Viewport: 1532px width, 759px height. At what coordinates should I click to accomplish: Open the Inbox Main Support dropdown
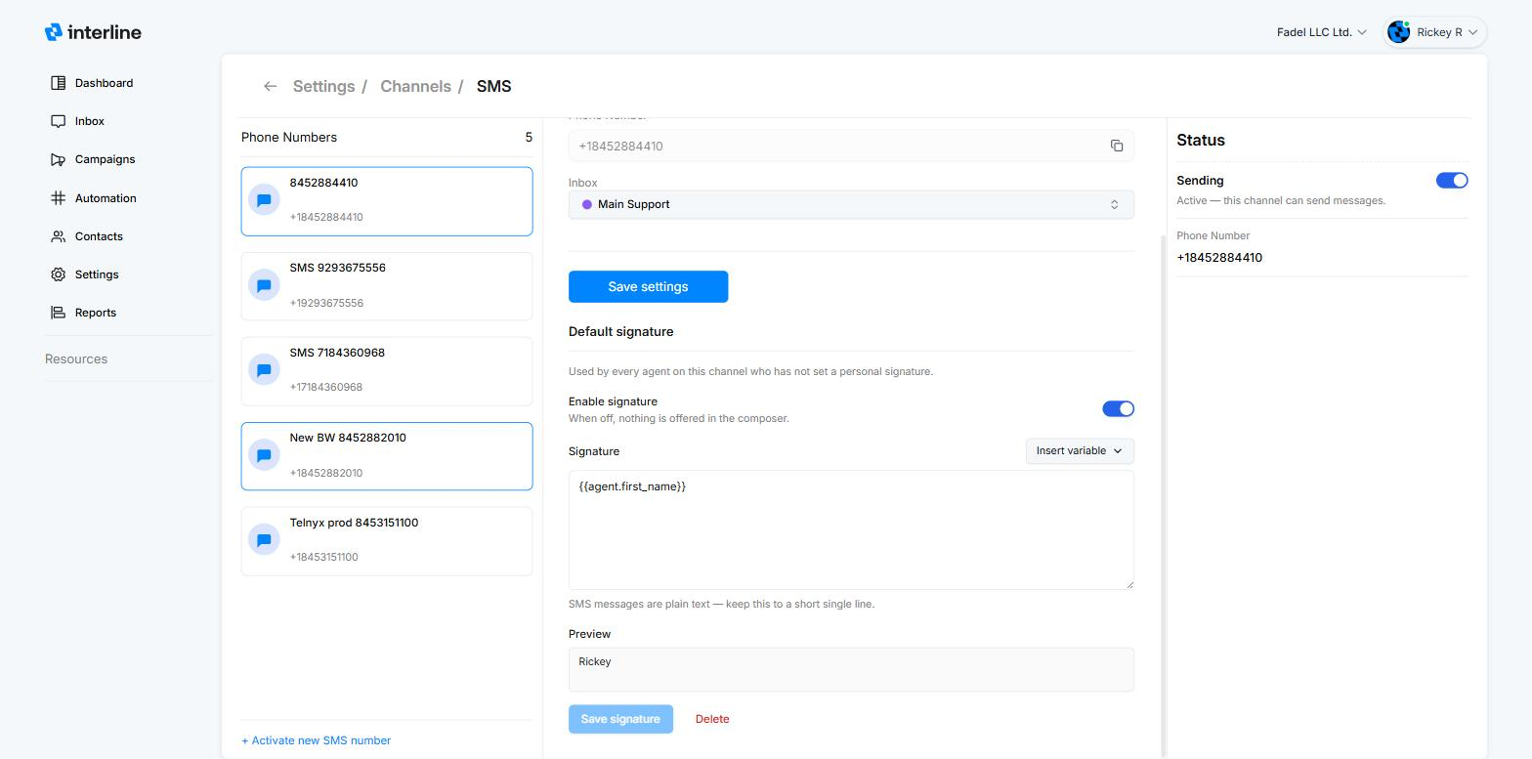pyautogui.click(x=851, y=204)
